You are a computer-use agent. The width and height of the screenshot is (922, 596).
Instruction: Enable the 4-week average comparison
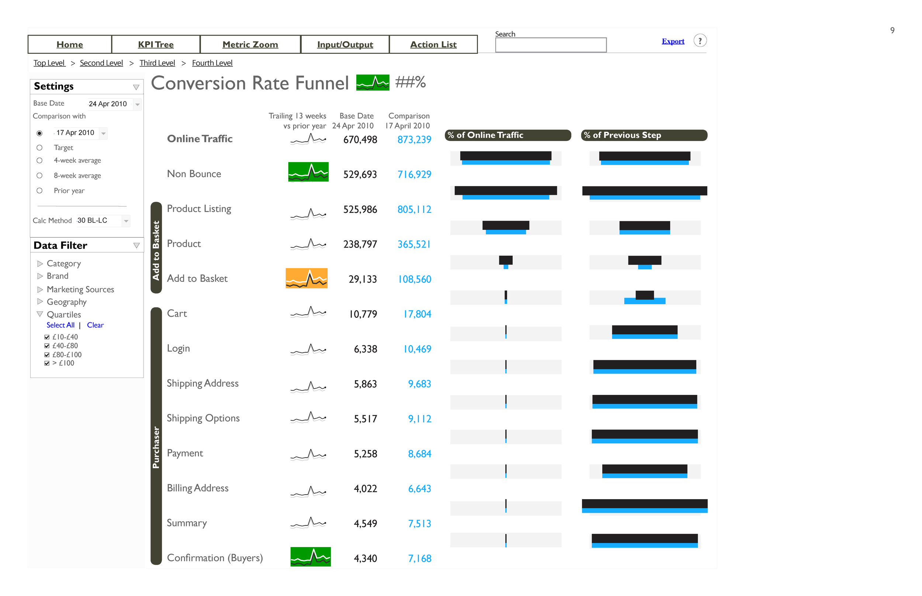(38, 160)
